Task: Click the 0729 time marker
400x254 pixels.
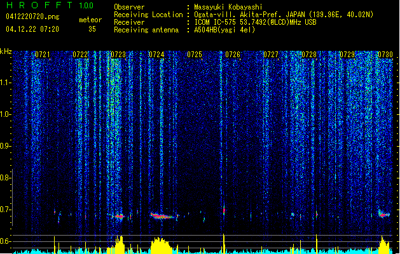Action: coord(347,55)
